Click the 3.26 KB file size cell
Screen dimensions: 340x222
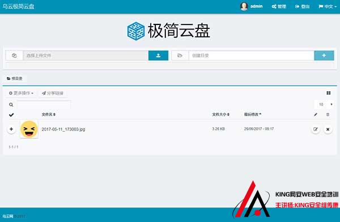click(x=218, y=129)
